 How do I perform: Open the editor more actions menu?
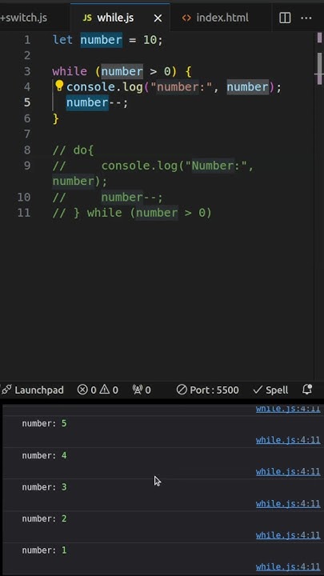306,18
